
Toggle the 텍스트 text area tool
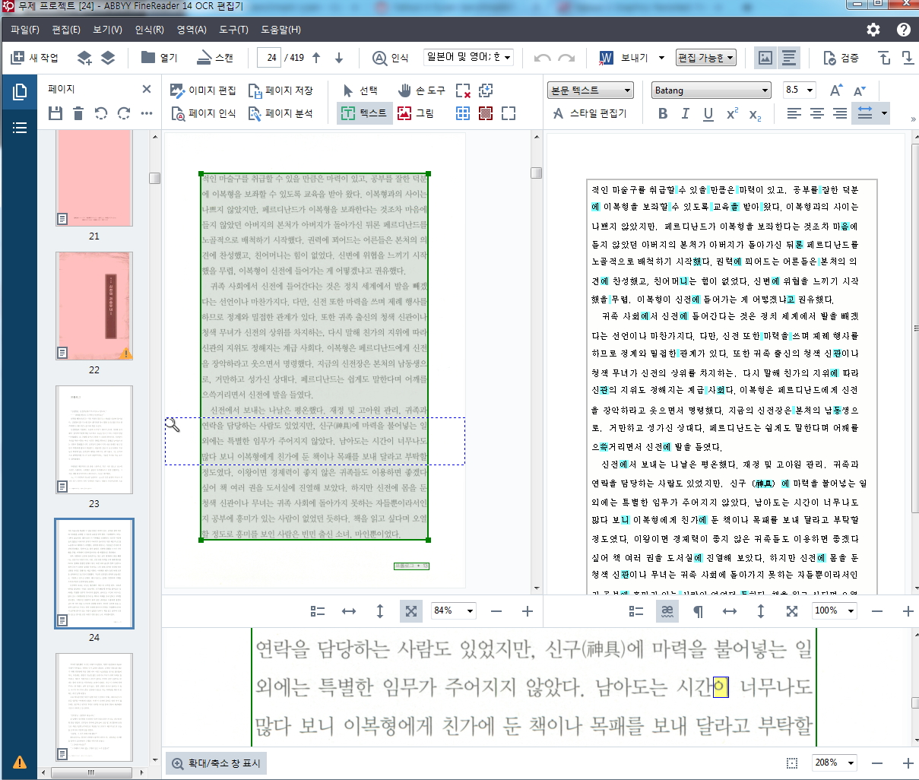tap(364, 113)
